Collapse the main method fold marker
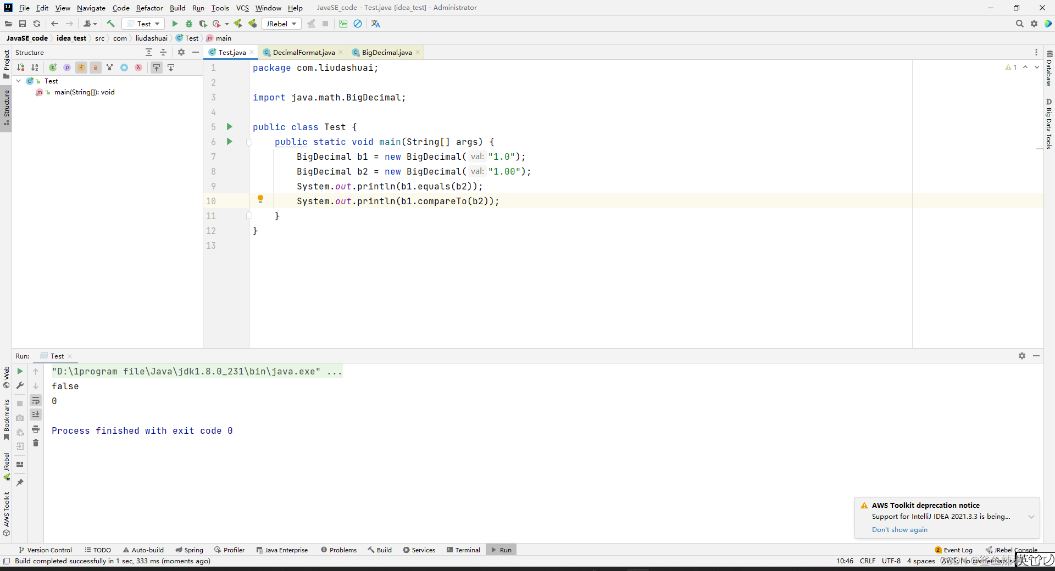The width and height of the screenshot is (1055, 571). coord(249,142)
